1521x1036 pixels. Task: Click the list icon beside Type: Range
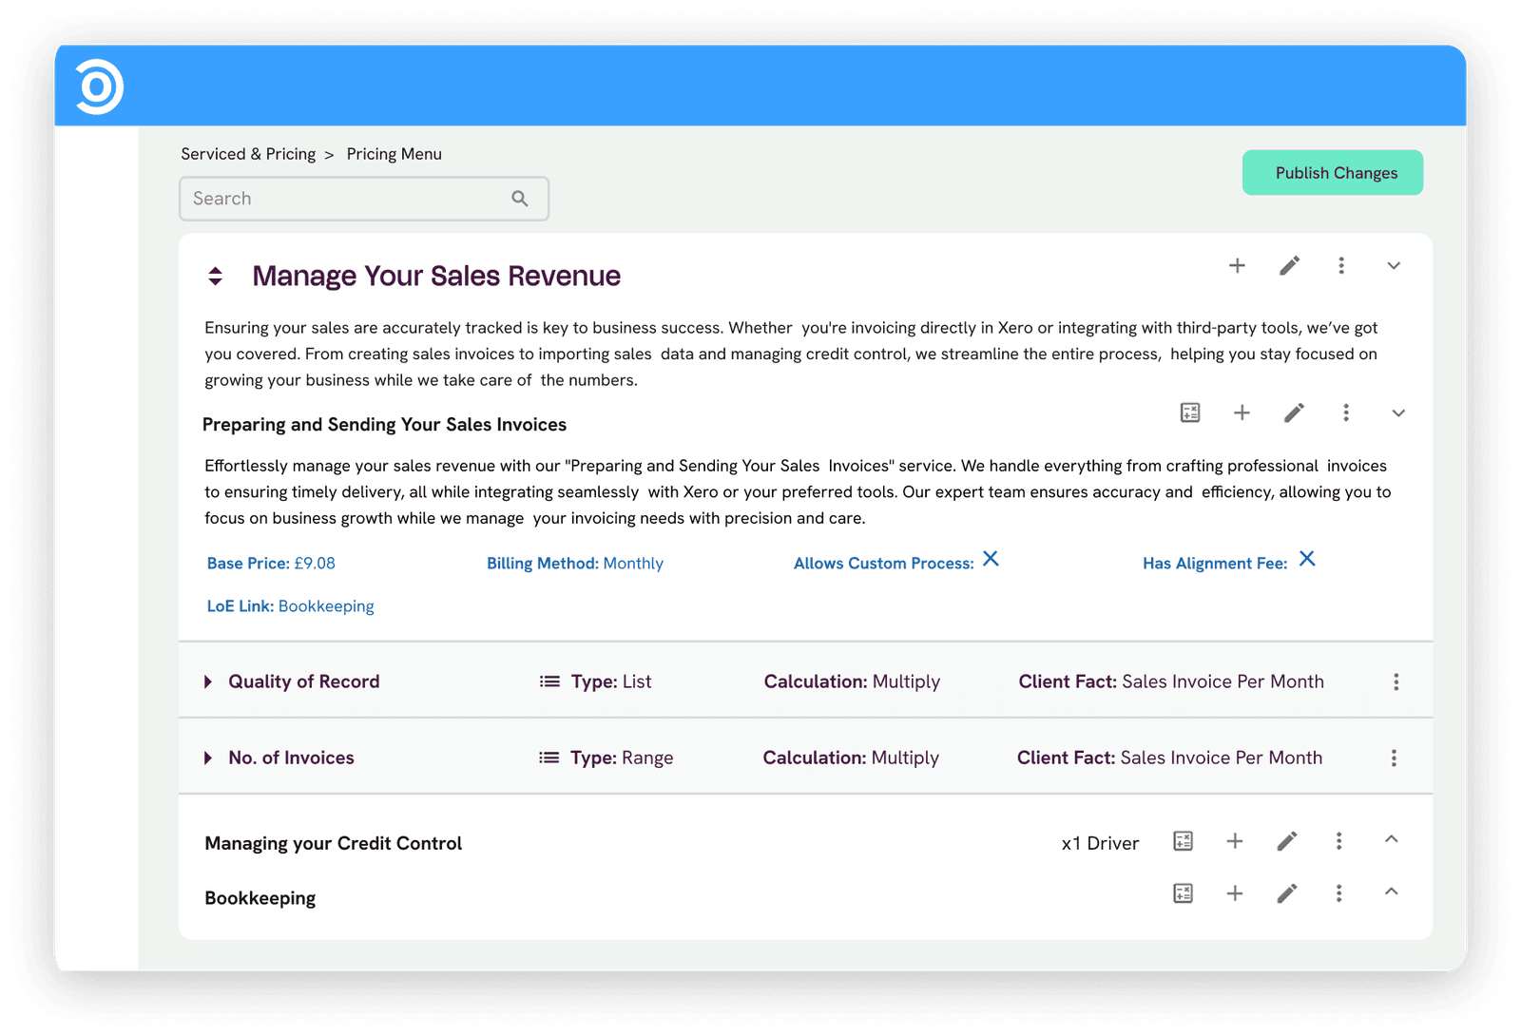coord(549,758)
